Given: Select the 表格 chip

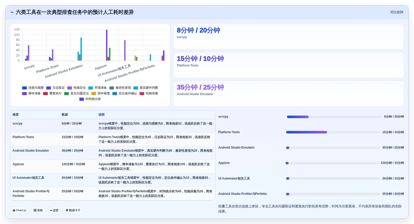Looking at the screenshot, I should click(x=38, y=210).
